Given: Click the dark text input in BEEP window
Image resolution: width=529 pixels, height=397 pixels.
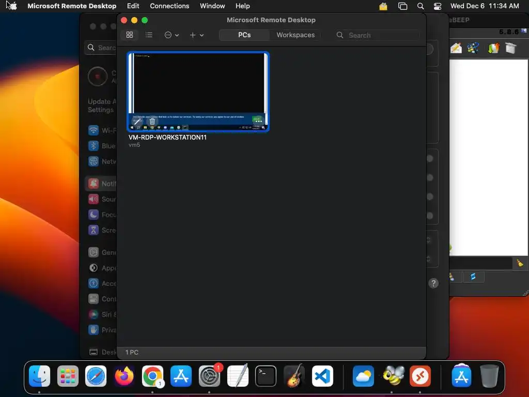Looking at the screenshot, I should 481,263.
